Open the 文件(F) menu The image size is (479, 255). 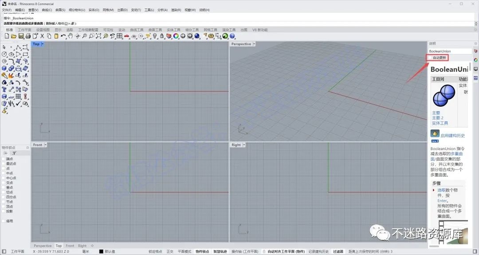coord(7,10)
